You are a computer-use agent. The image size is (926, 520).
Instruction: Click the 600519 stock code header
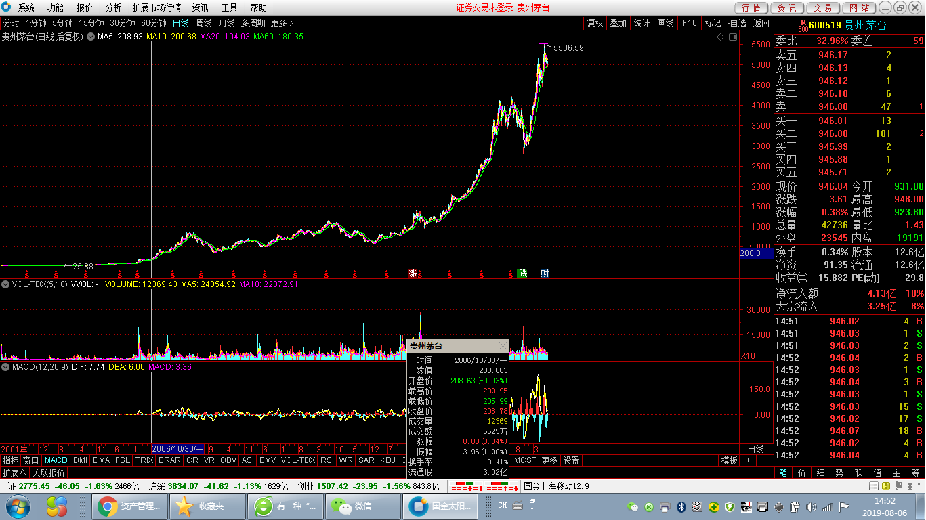[825, 26]
